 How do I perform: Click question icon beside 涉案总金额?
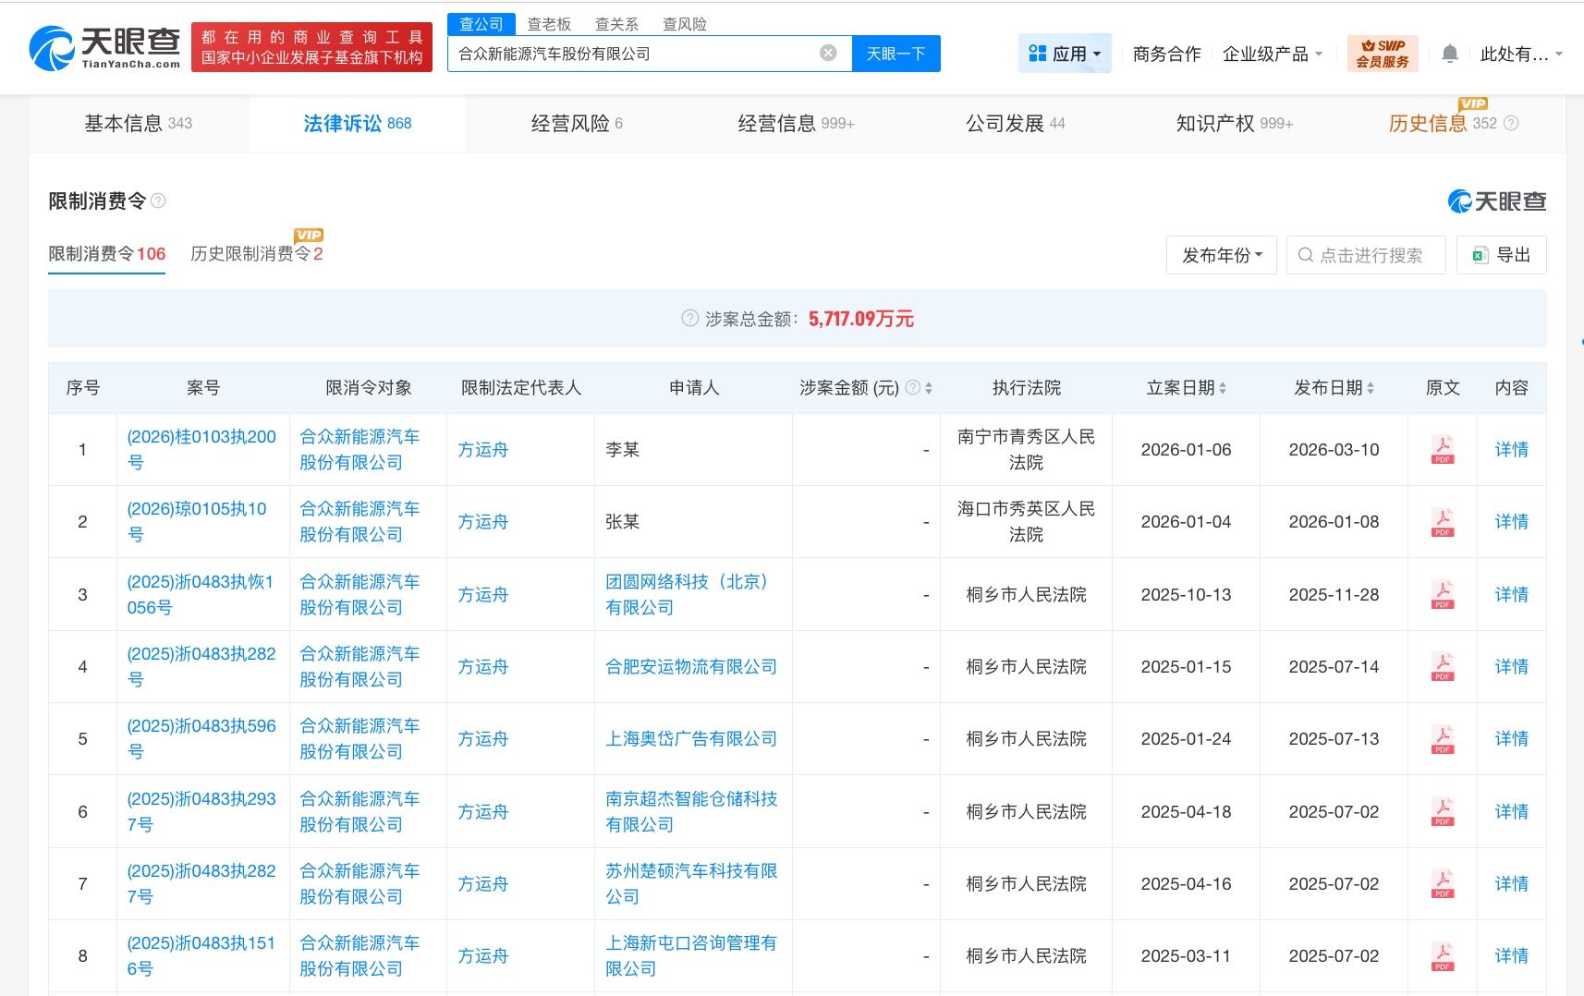click(689, 319)
